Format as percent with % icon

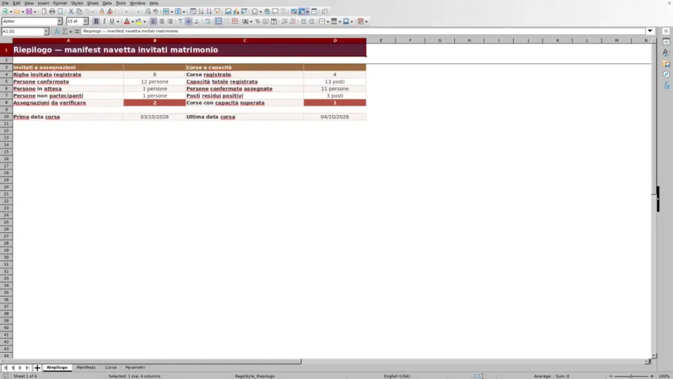point(258,22)
